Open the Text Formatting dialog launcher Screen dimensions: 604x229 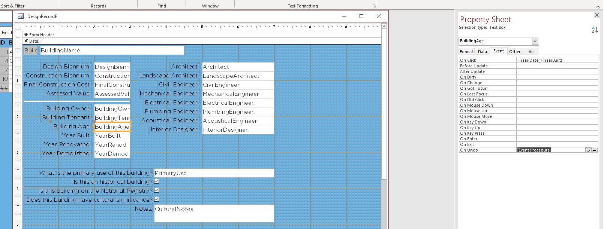[x=374, y=6]
